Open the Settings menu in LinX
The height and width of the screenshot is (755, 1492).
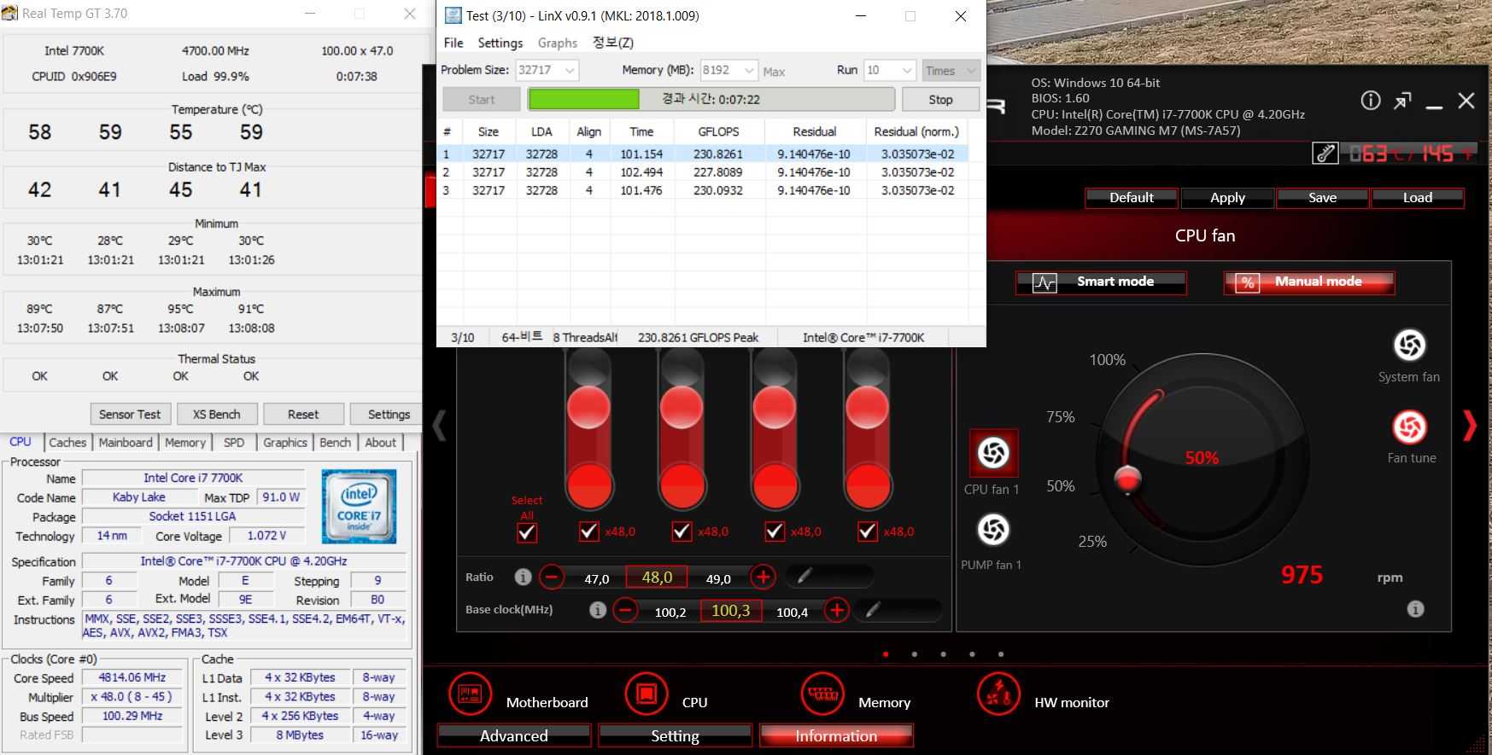point(500,43)
